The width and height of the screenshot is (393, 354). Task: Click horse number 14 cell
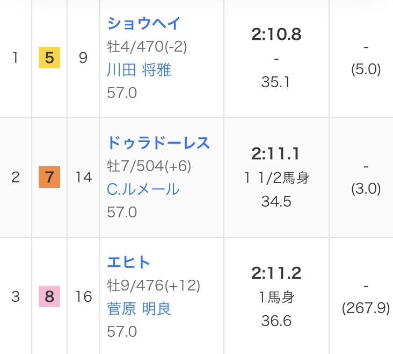coord(84,177)
